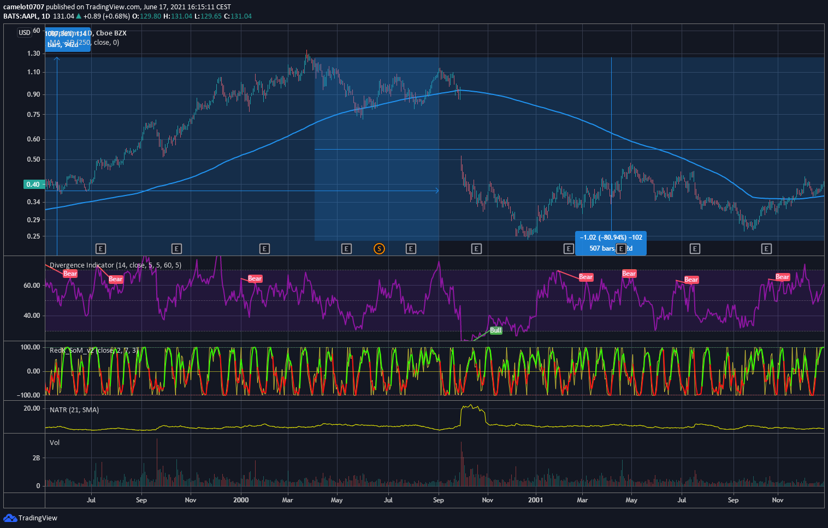828x528 pixels.
Task: Click the Bear label near May 2001
Action: coord(629,274)
